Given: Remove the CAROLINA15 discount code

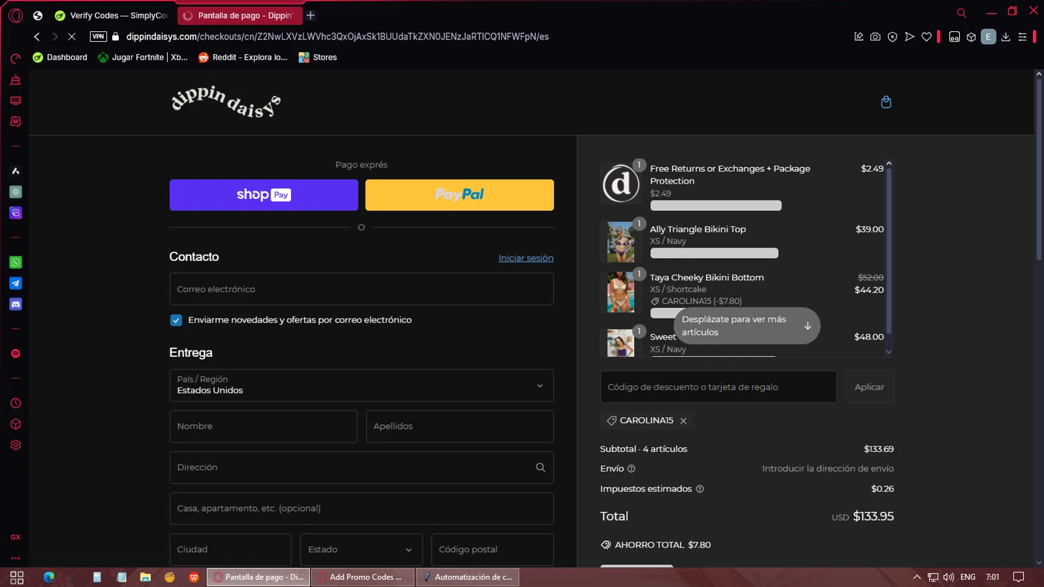Looking at the screenshot, I should pyautogui.click(x=683, y=421).
